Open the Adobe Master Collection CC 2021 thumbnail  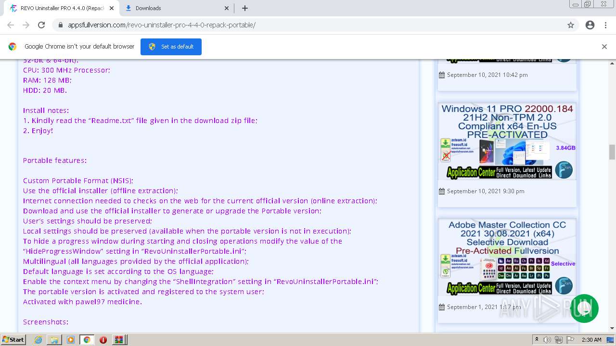(x=507, y=257)
